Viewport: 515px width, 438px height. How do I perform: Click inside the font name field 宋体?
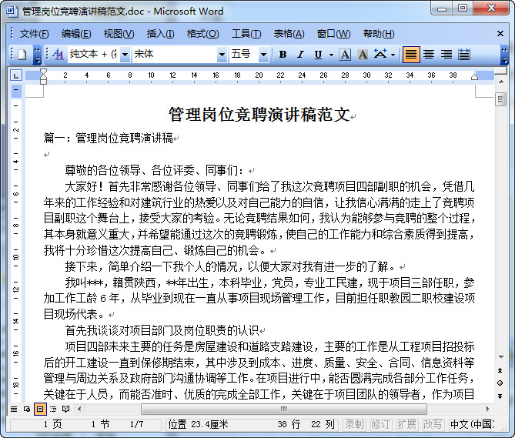[x=175, y=55]
